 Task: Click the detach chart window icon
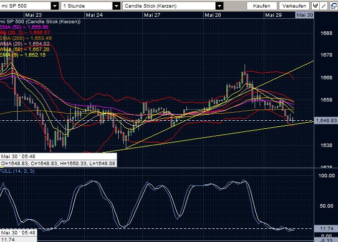333,6
